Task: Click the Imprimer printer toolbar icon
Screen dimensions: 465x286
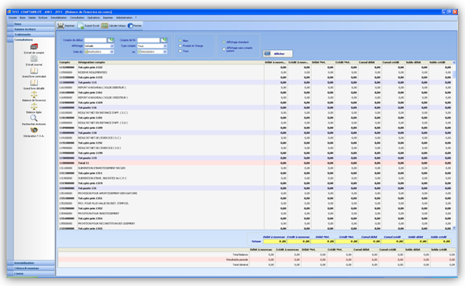Action: (x=61, y=26)
